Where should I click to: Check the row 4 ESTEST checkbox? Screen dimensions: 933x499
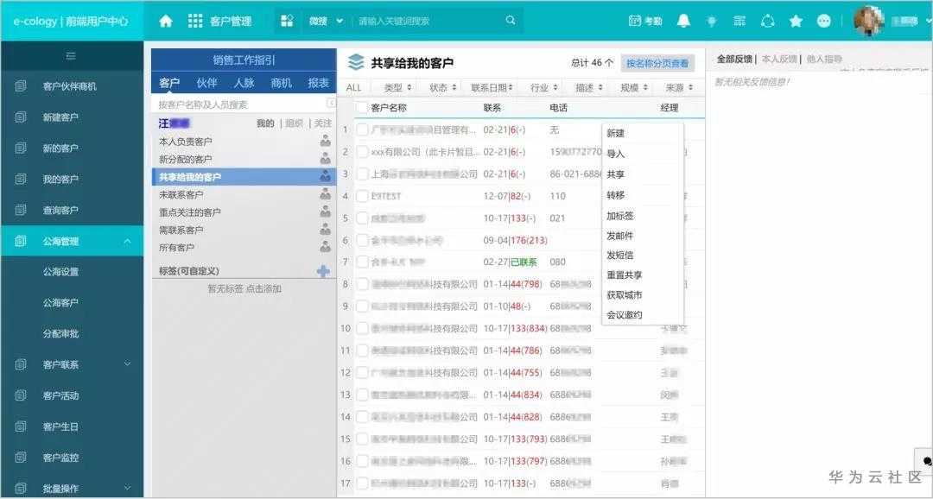coord(362,196)
